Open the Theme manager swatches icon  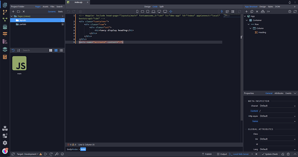tap(5, 41)
